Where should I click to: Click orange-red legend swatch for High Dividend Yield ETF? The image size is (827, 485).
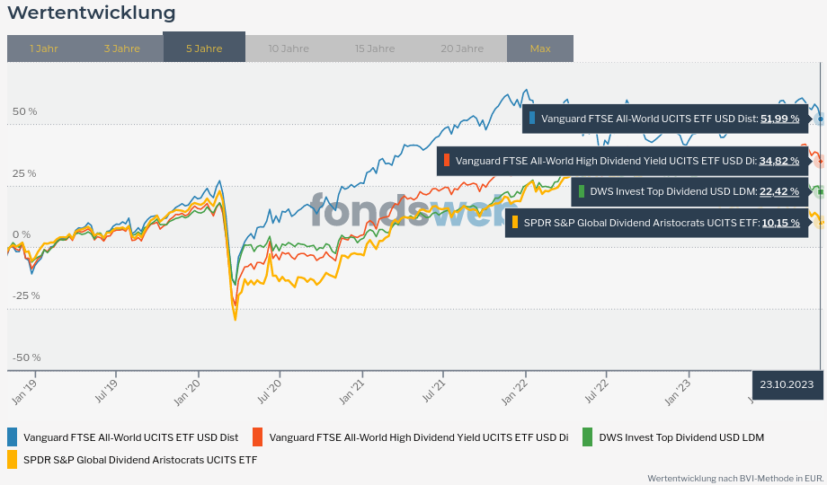point(257,437)
